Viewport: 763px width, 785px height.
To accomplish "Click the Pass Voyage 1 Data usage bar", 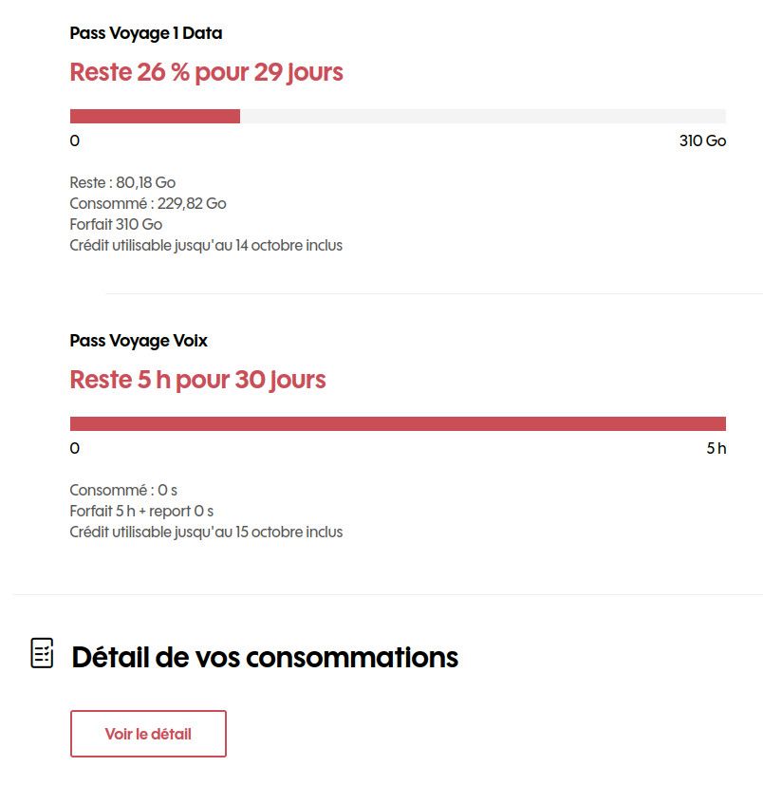I will click(x=398, y=116).
